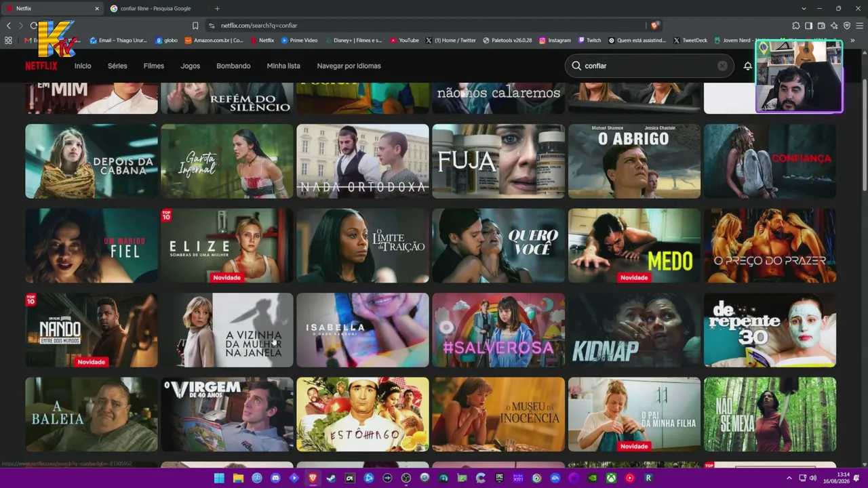Open the Confiança title card
868x488 pixels.
click(x=770, y=161)
